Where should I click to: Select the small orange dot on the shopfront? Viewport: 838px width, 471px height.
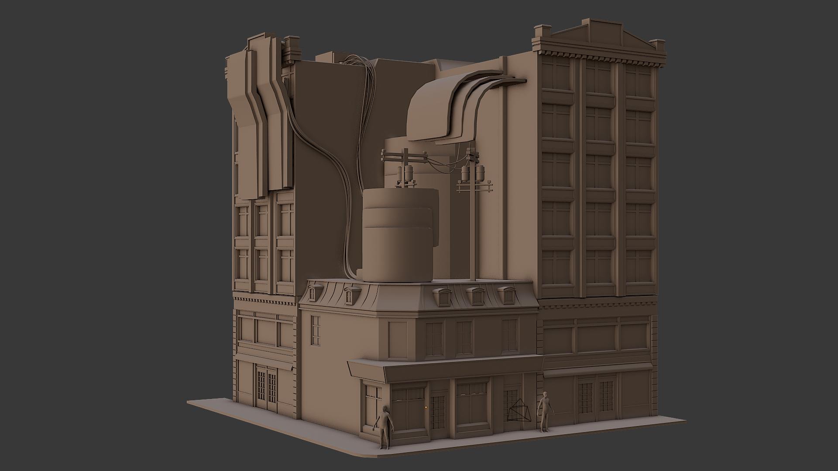click(x=426, y=407)
